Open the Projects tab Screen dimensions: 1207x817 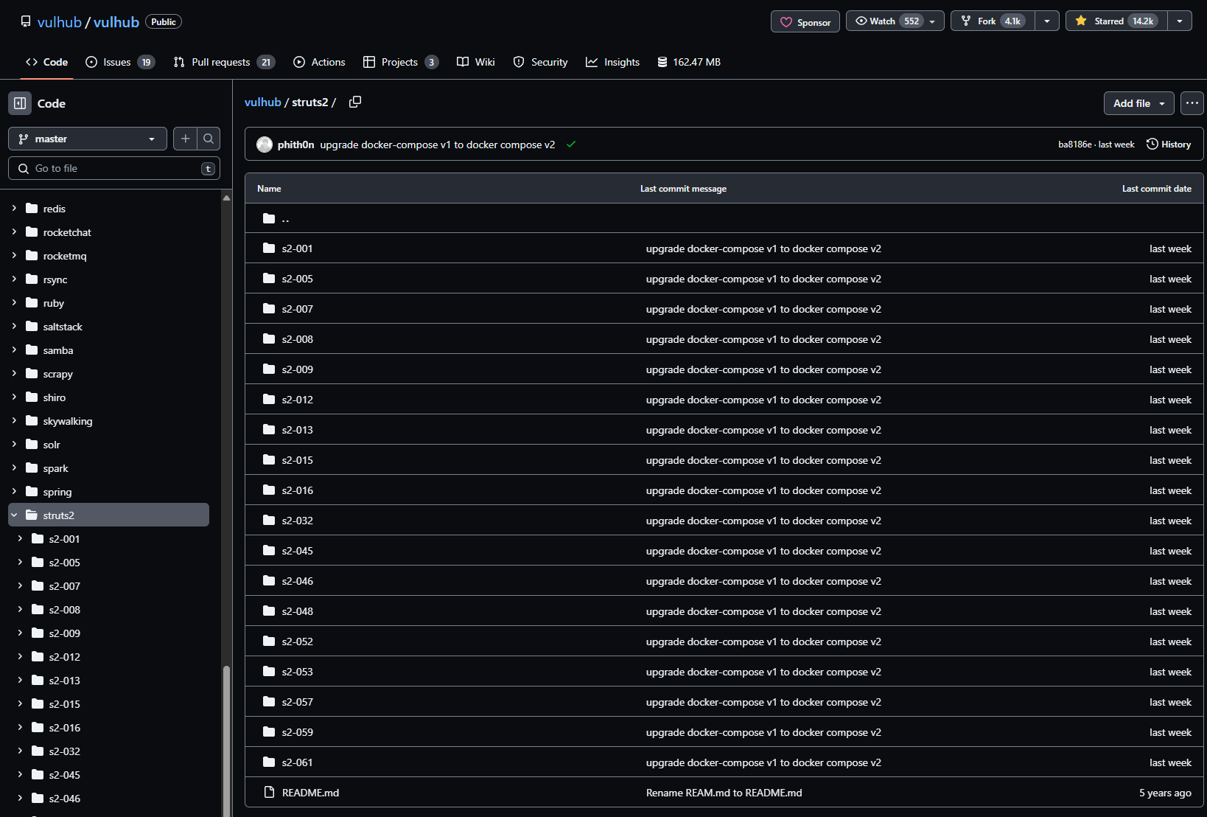coord(401,62)
